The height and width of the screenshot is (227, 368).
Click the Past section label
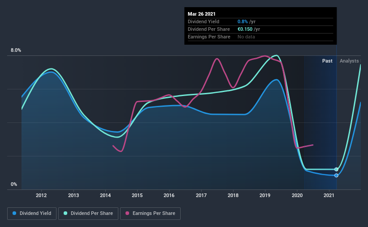(327, 61)
